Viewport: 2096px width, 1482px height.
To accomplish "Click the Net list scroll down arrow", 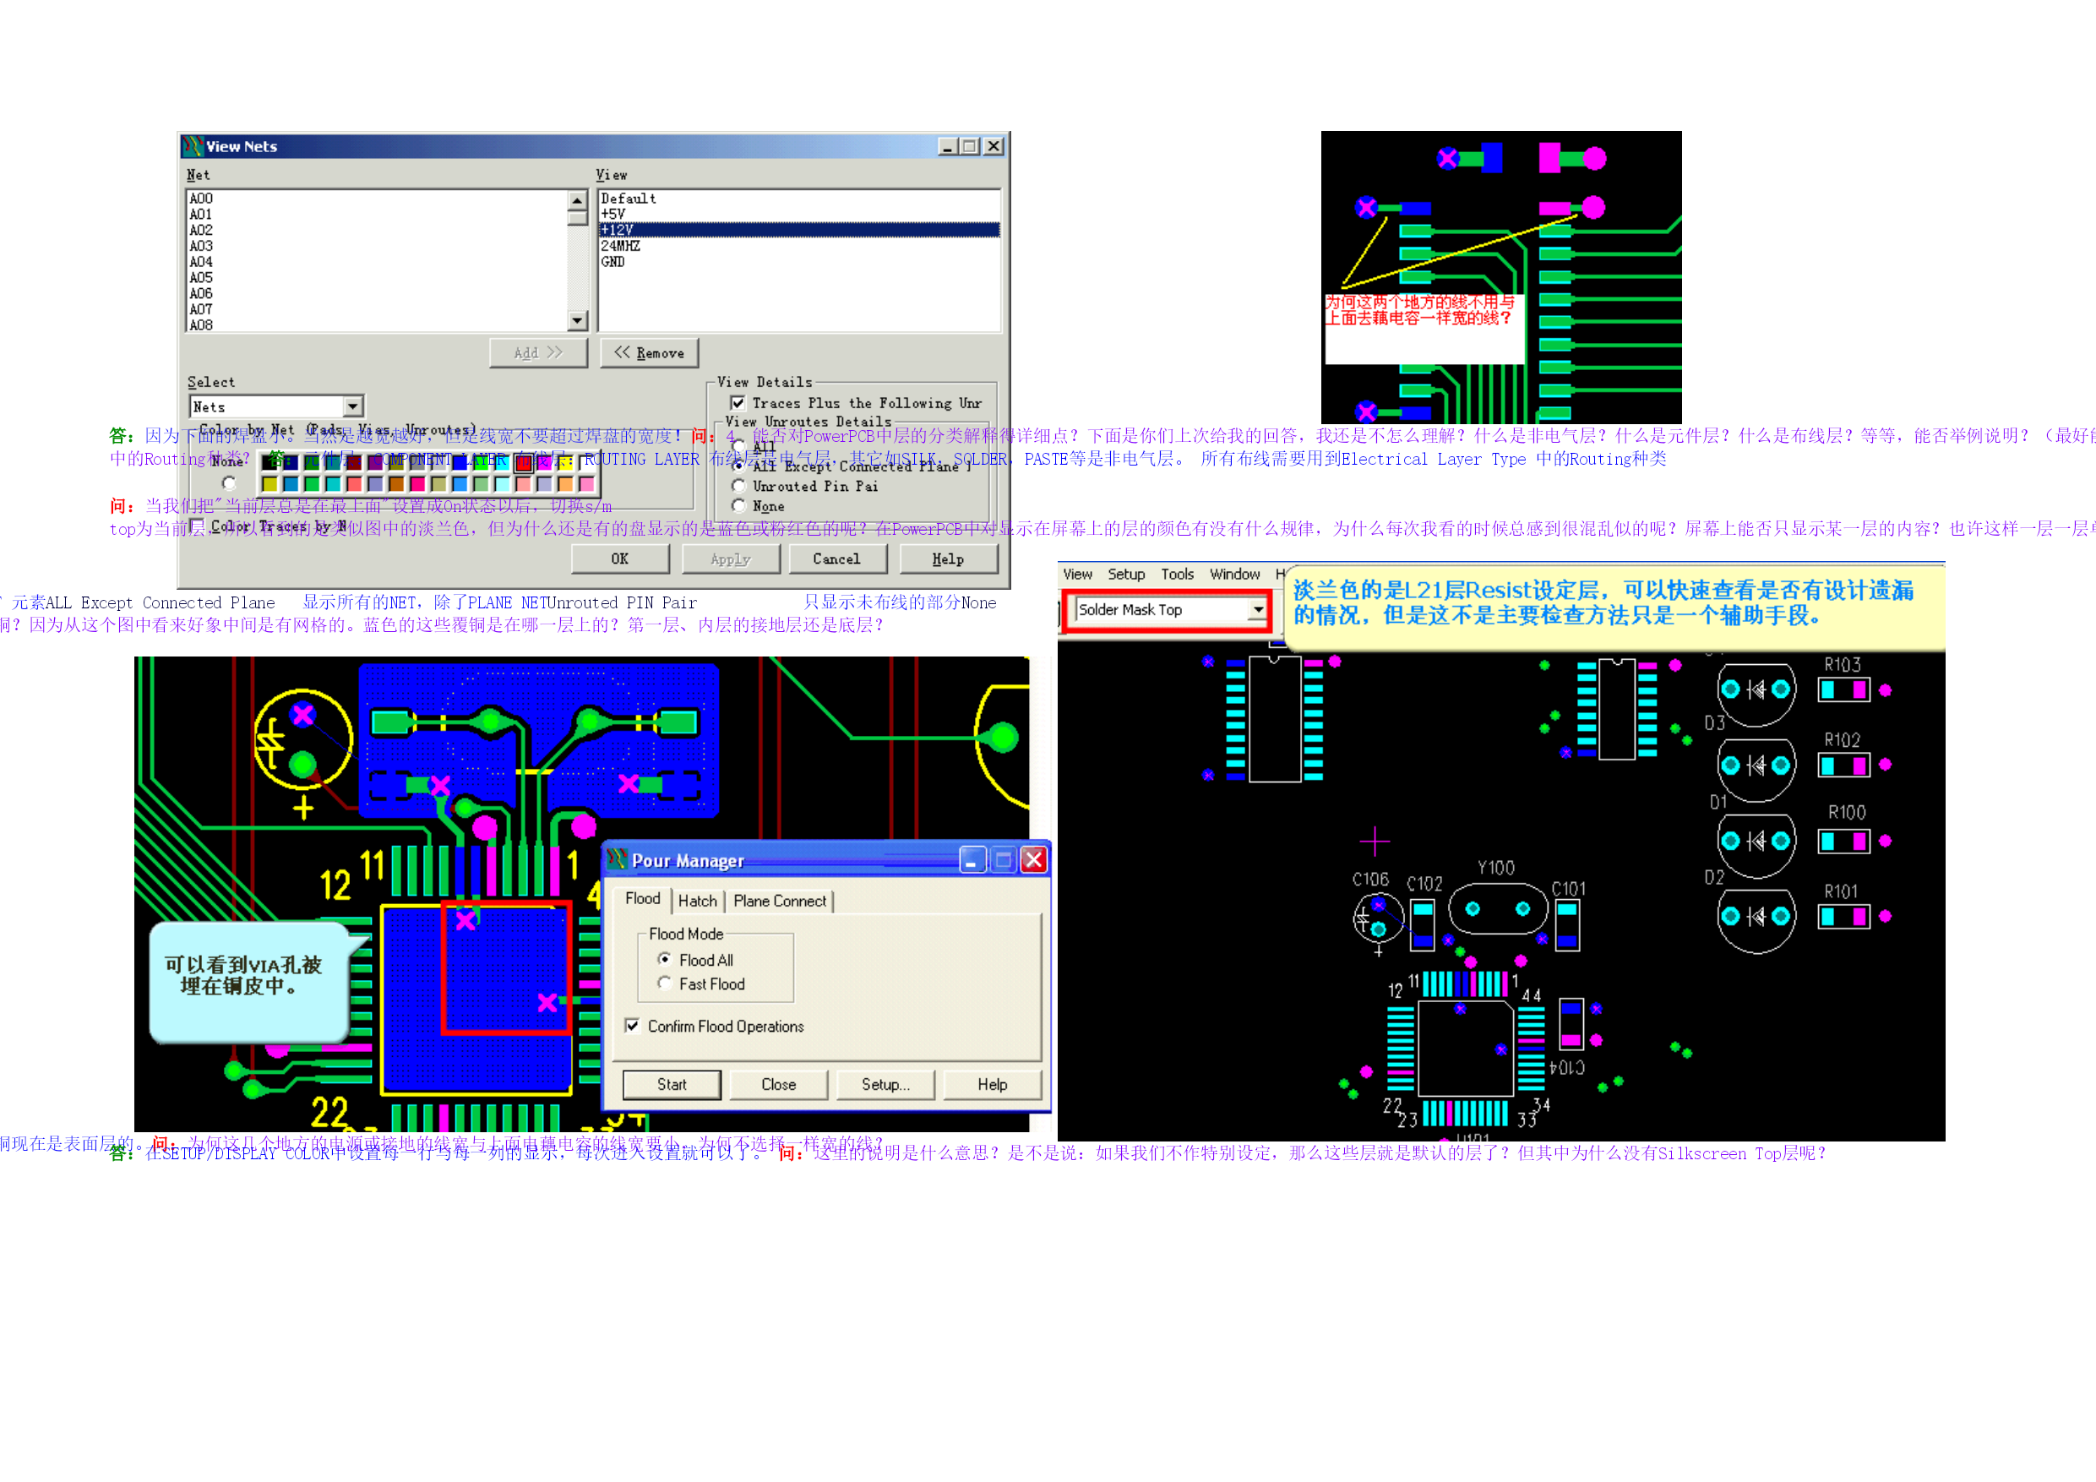I will [x=577, y=320].
